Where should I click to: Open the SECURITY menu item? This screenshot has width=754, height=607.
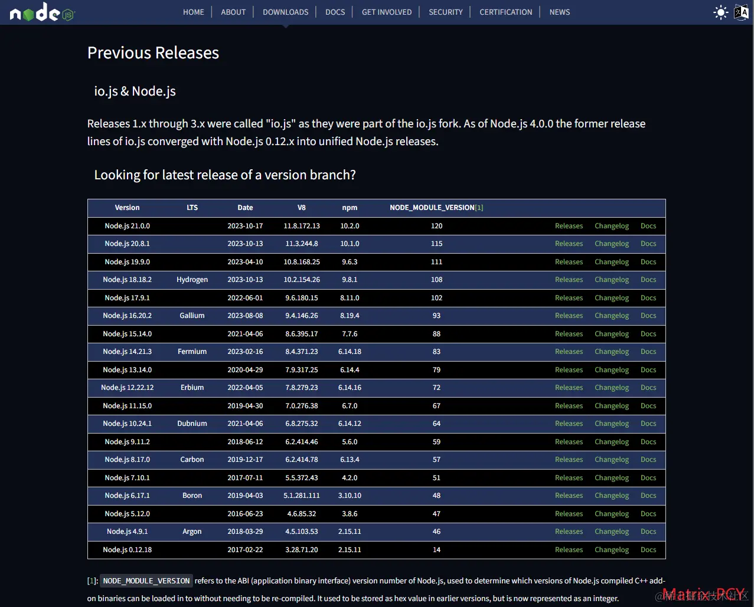pyautogui.click(x=446, y=12)
